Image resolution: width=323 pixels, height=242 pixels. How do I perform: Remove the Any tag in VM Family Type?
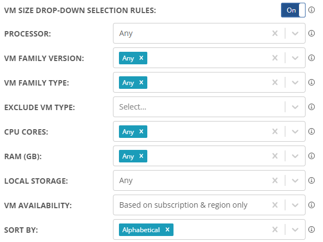(x=141, y=82)
